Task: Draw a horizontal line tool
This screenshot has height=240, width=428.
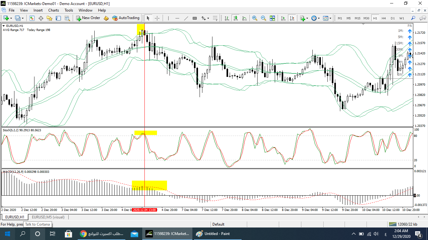Action: point(177,18)
